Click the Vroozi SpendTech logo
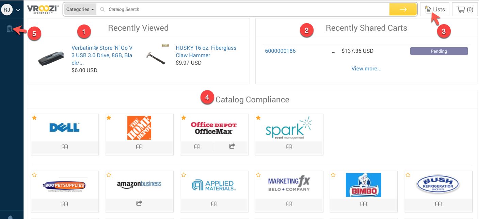479x219 pixels. tap(43, 9)
